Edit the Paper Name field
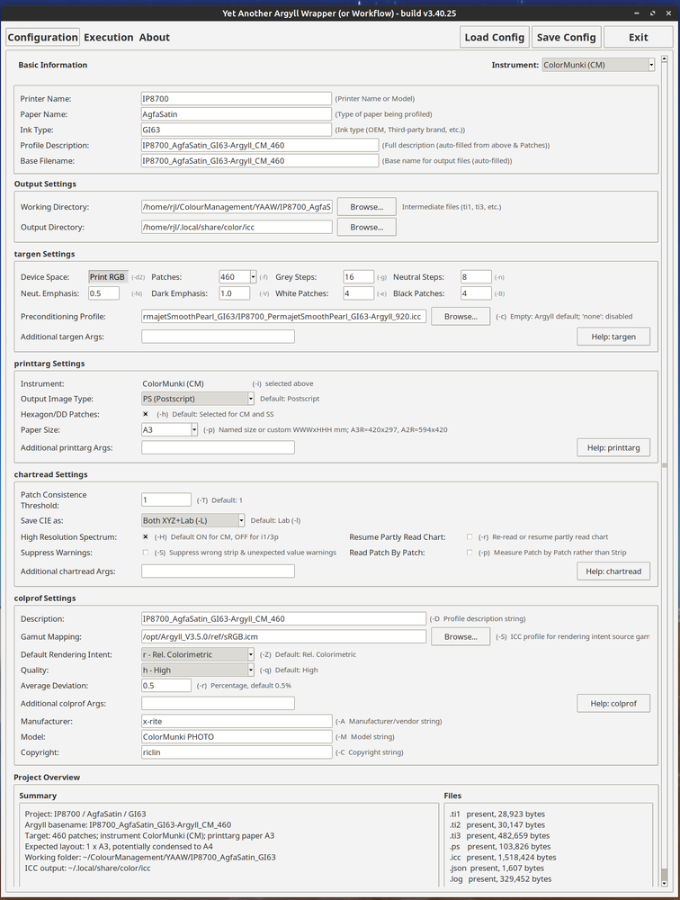The image size is (680, 900). (237, 114)
